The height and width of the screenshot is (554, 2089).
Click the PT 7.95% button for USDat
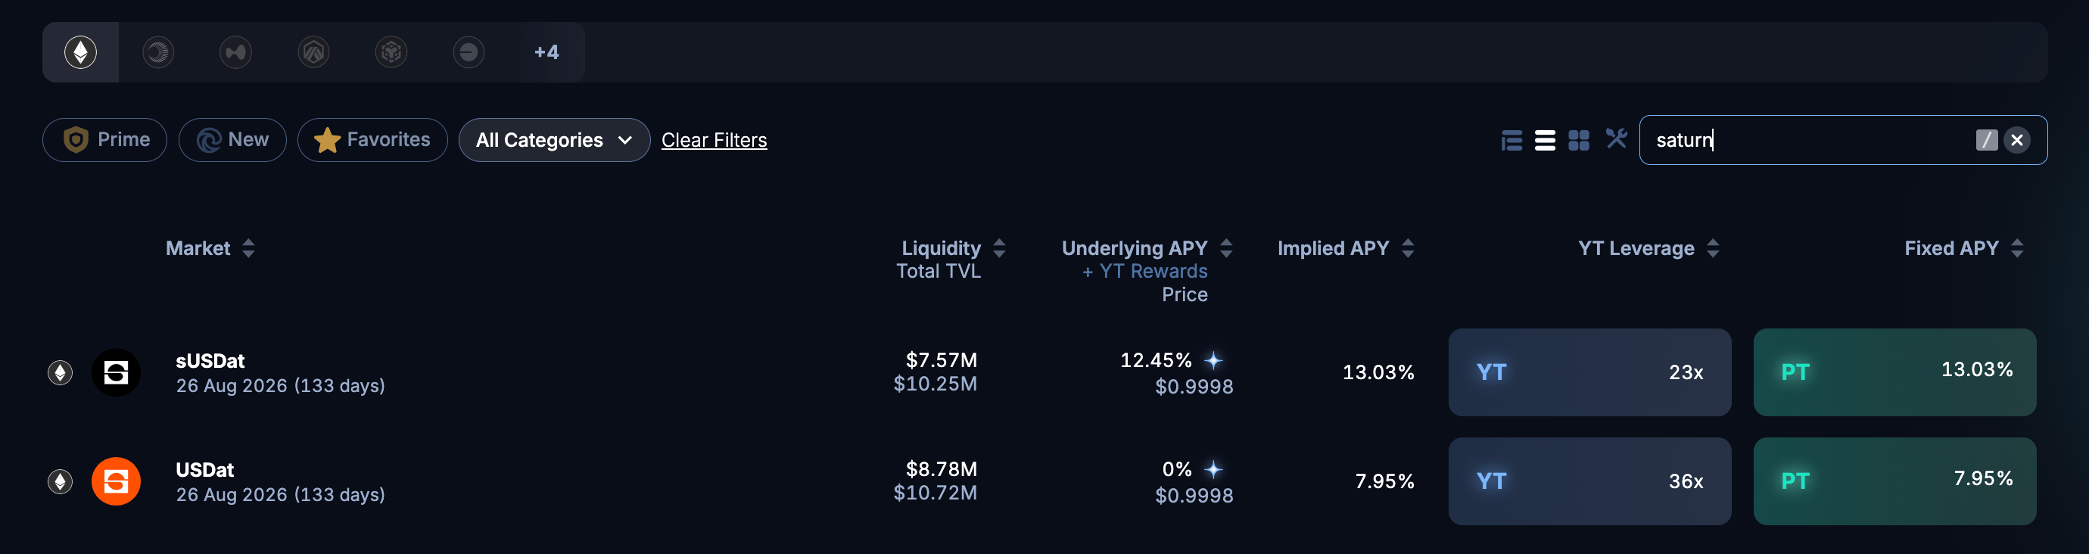(x=1894, y=481)
